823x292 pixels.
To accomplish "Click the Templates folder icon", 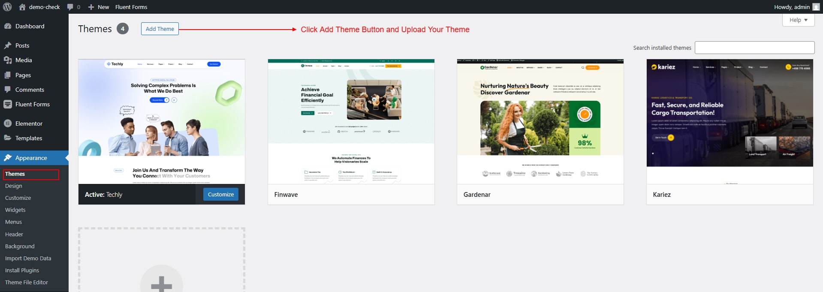I will pyautogui.click(x=8, y=138).
